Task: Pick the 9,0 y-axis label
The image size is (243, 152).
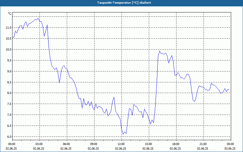Action: pos(9,71)
